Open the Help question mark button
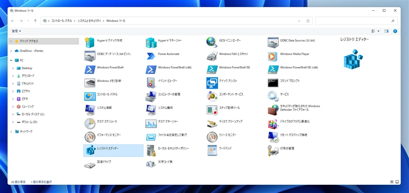 (x=395, y=31)
